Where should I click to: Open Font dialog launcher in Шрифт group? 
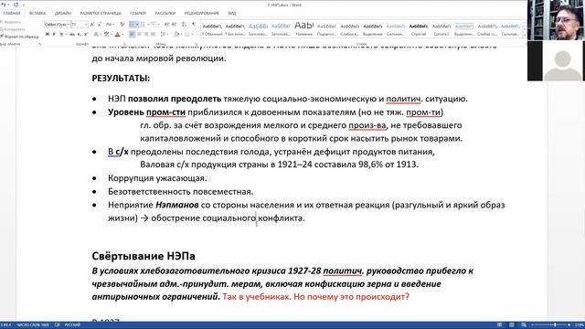tap(124, 43)
